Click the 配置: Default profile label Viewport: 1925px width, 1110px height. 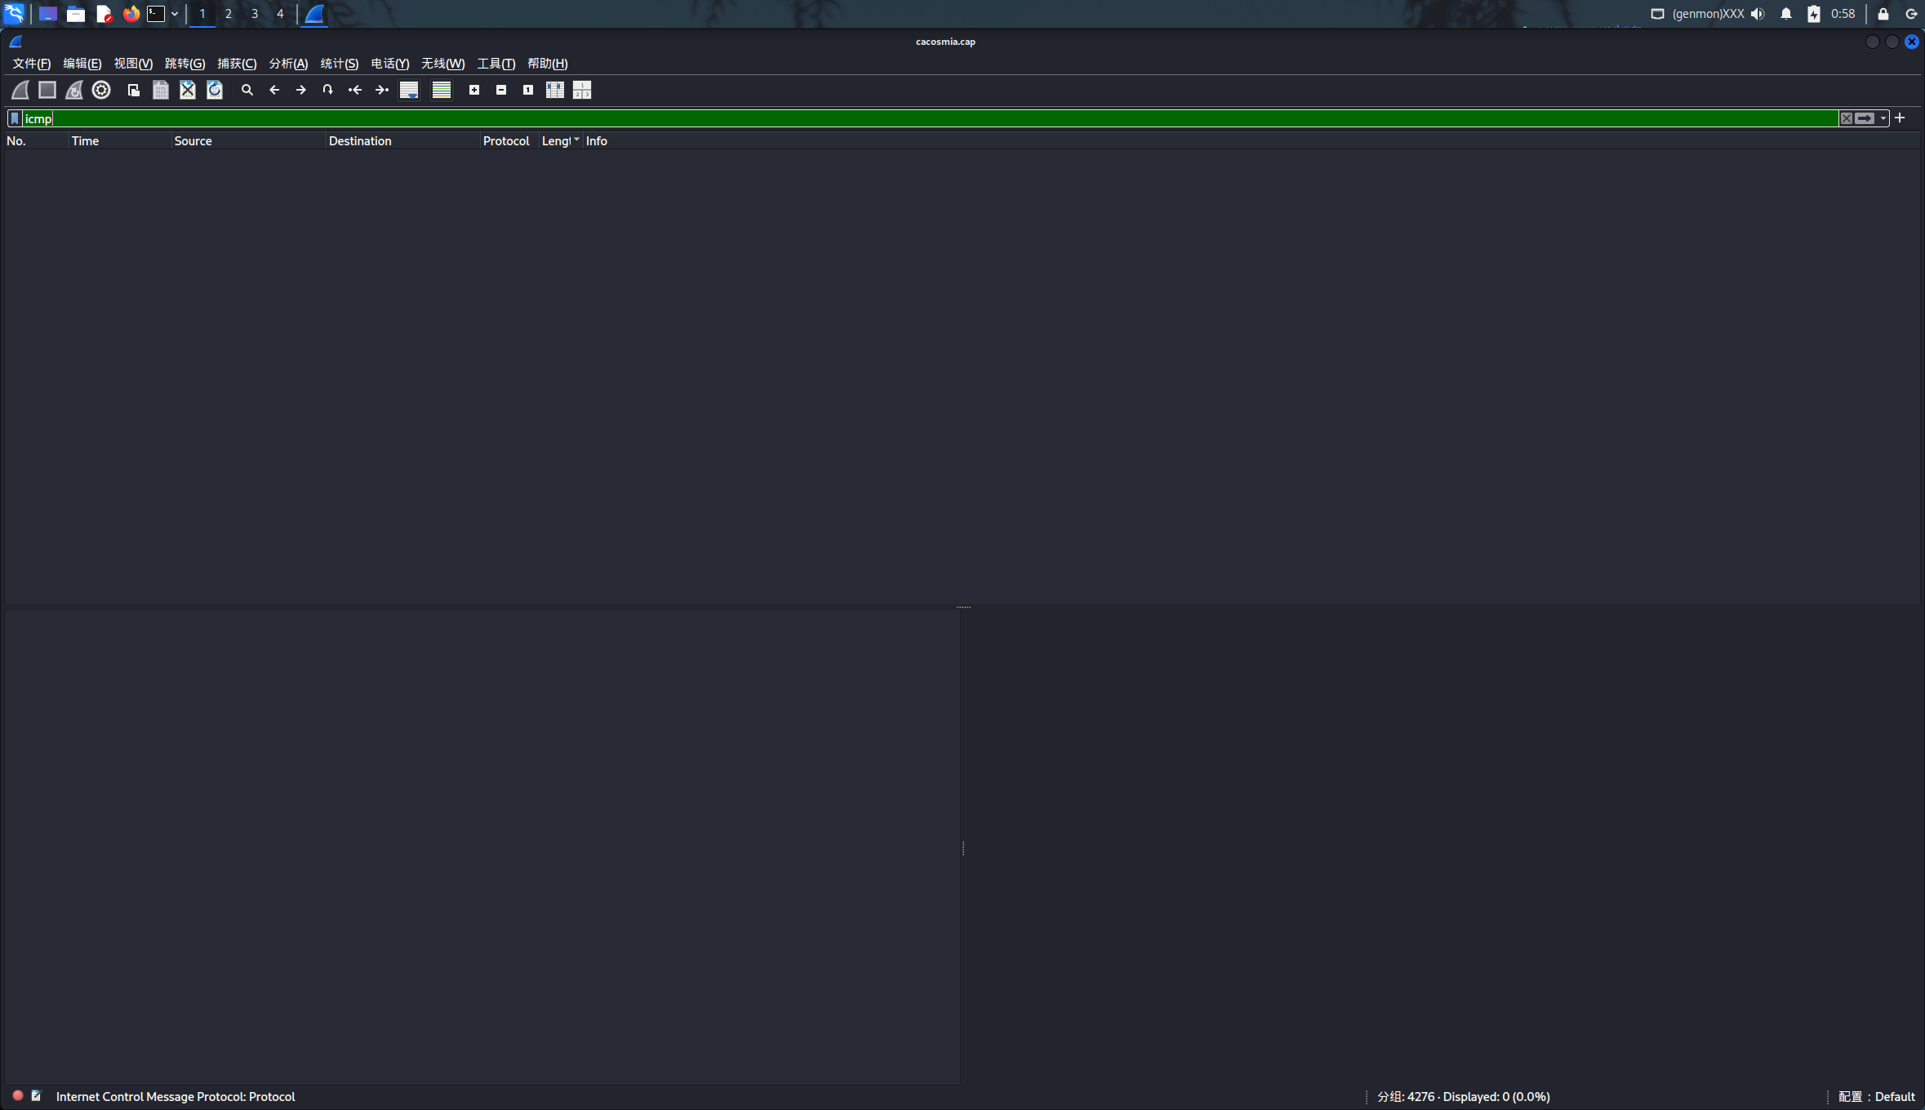1876,1096
